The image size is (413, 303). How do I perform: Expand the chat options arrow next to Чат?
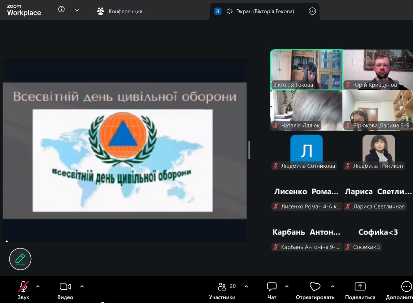(287, 286)
